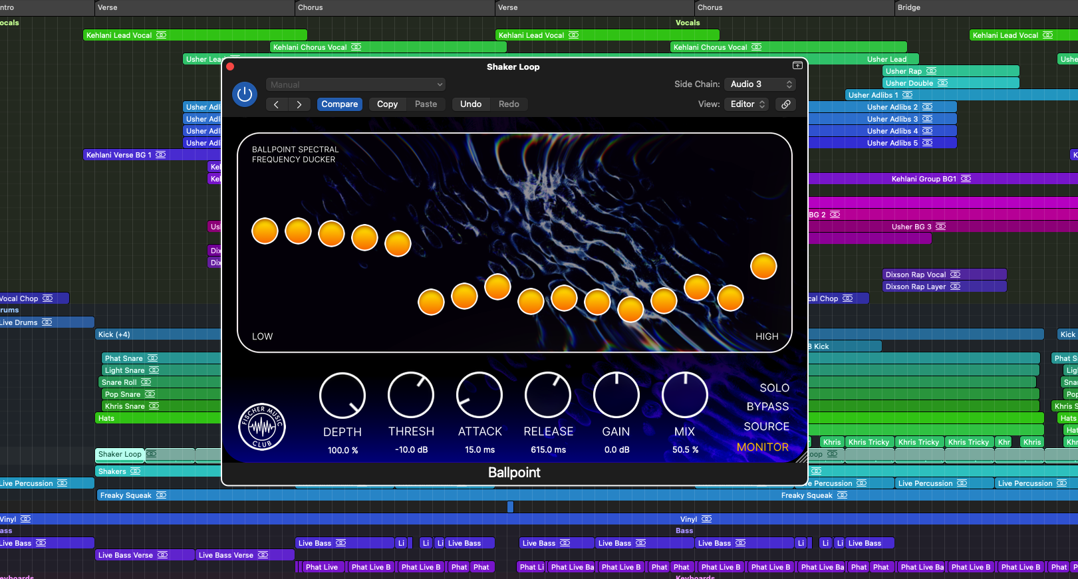Image resolution: width=1078 pixels, height=579 pixels.
Task: Click the loop icon on Dixson Rap Vocal region
Action: coord(956,275)
